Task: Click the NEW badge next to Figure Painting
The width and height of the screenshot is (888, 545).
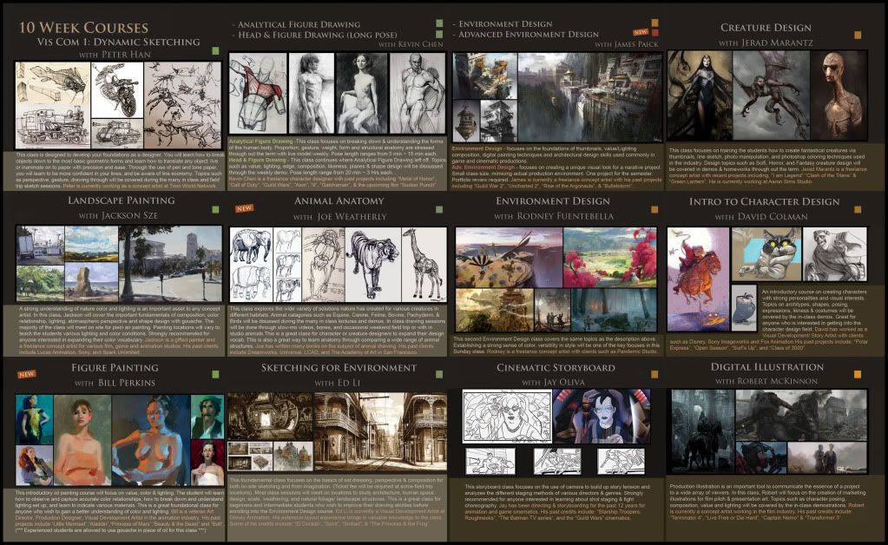Action: (x=26, y=374)
